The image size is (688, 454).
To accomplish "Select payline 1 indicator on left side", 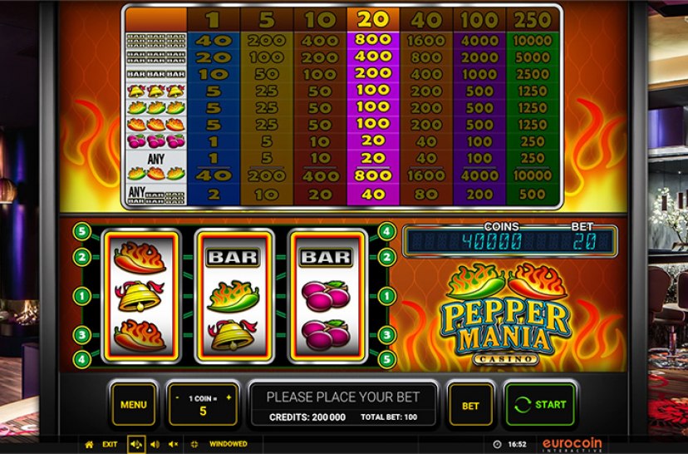I will point(81,295).
